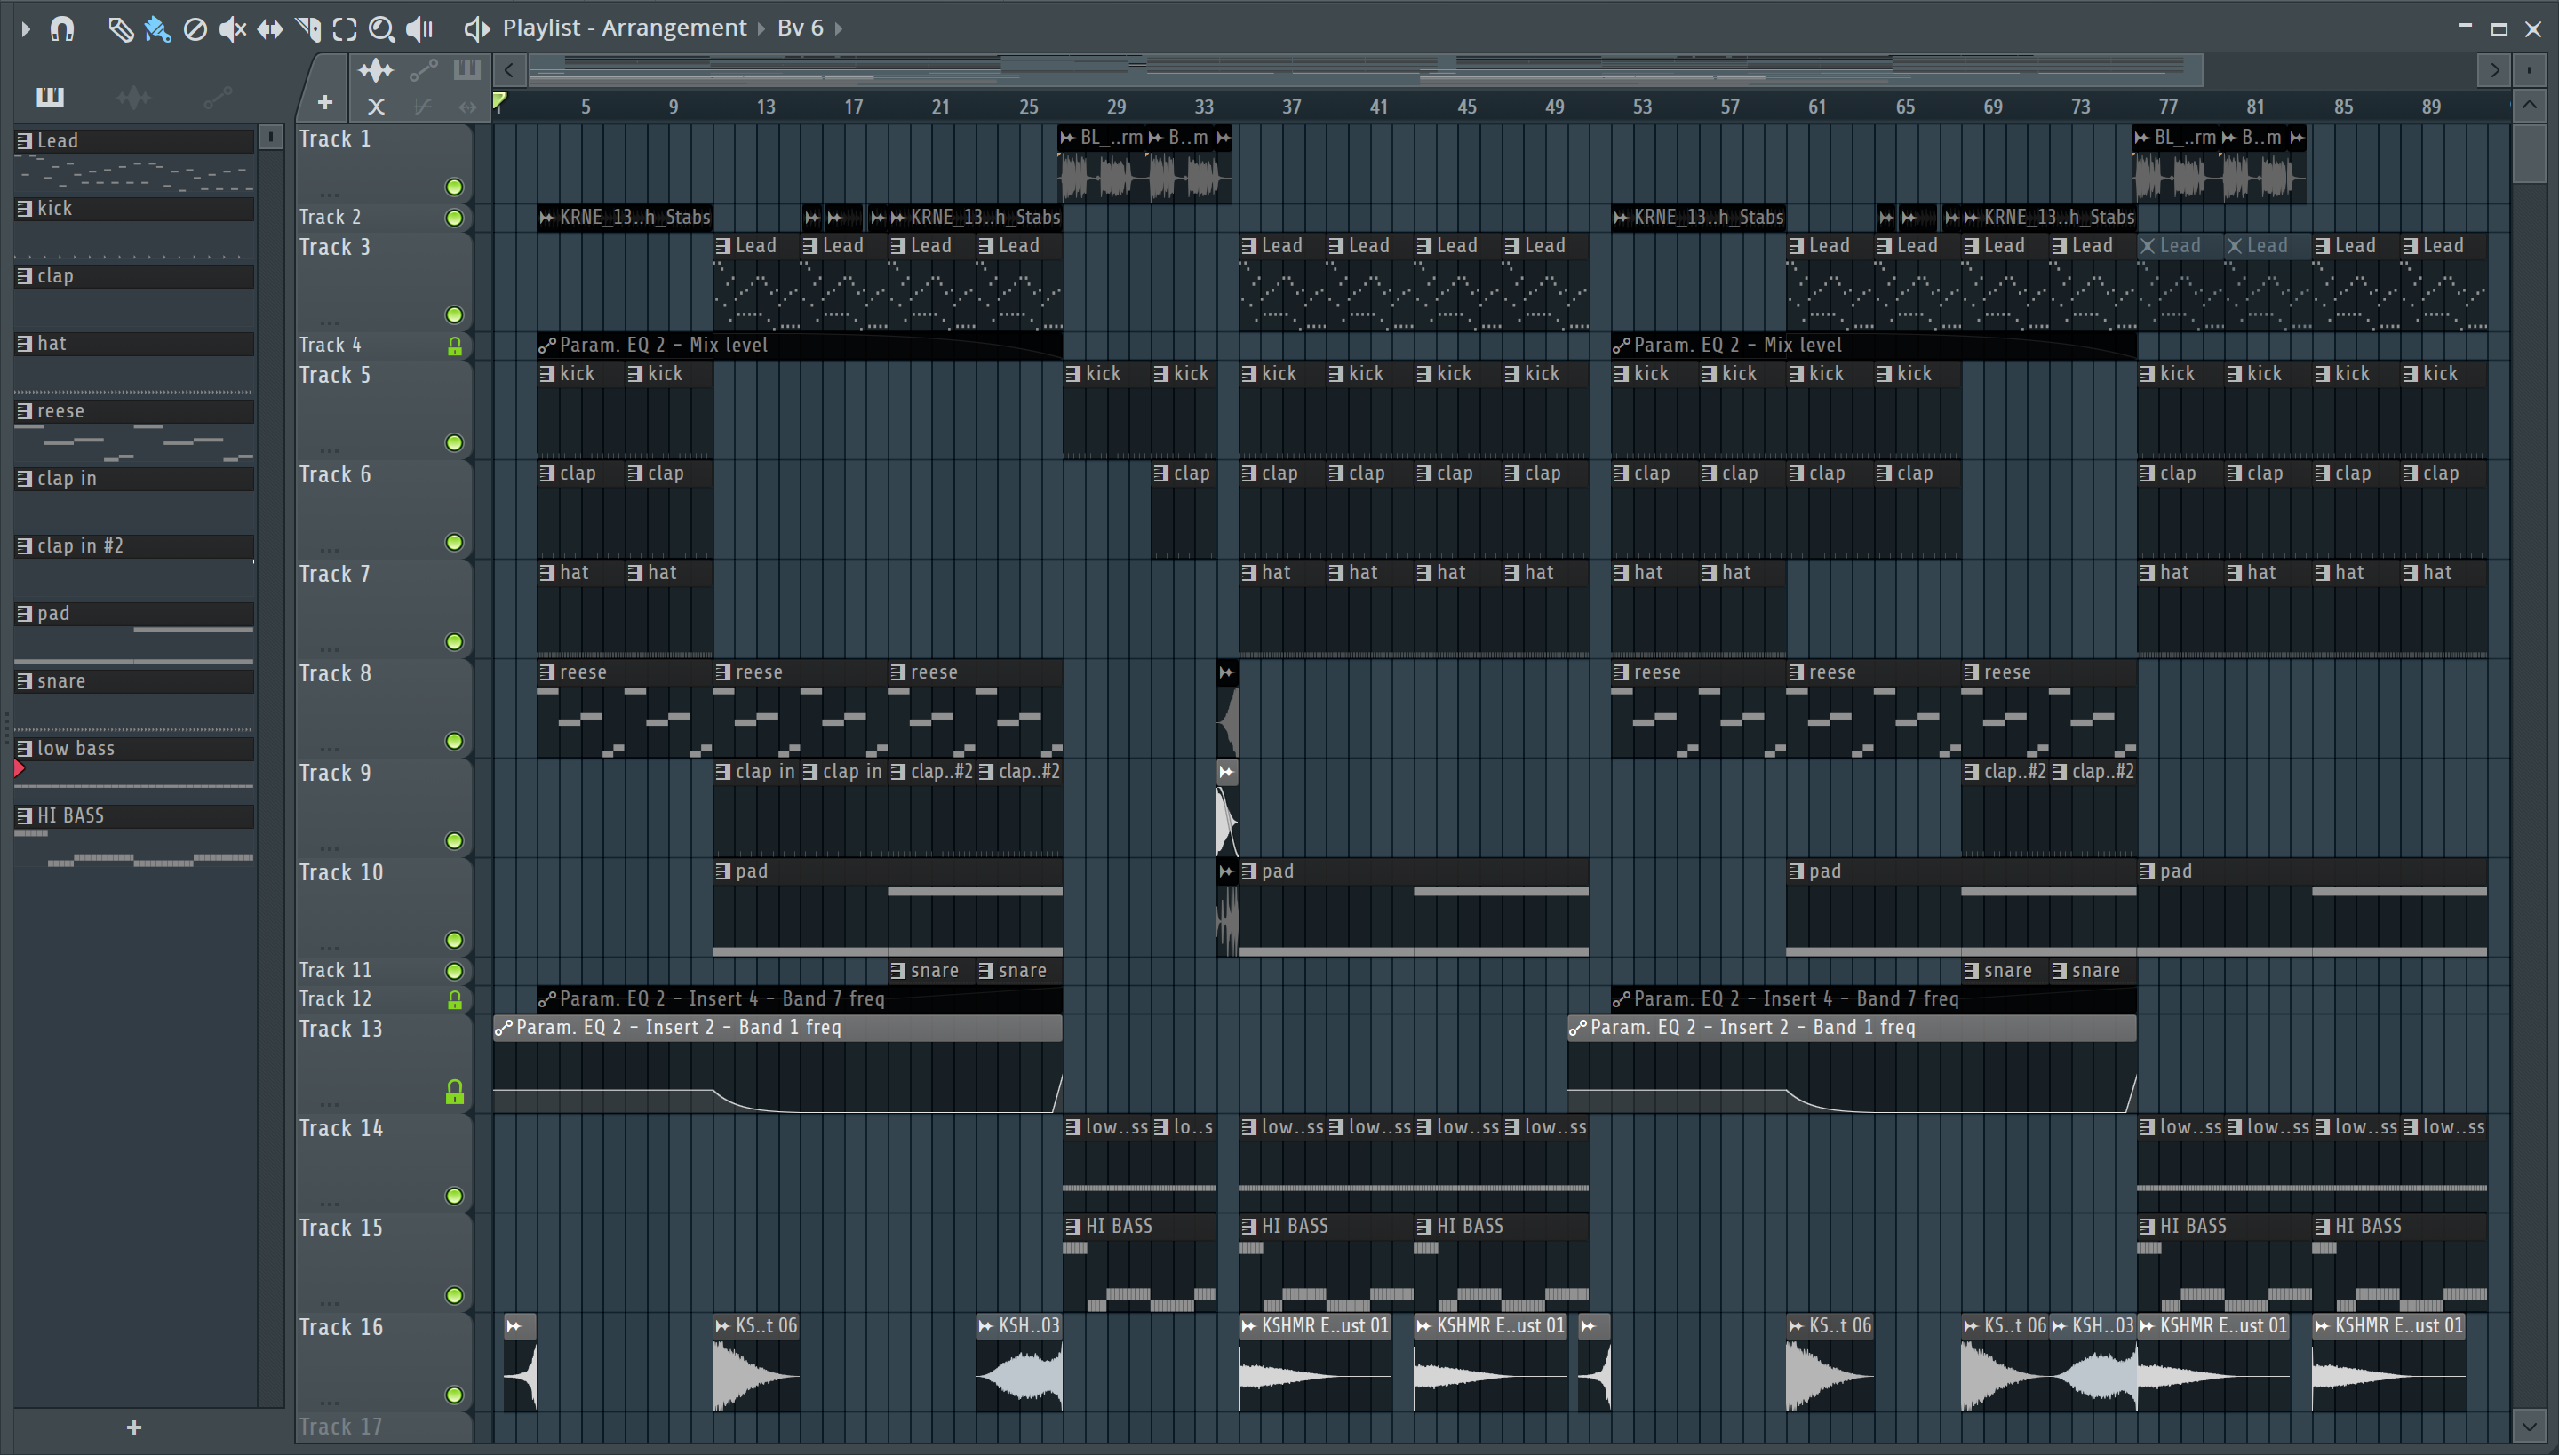Viewport: 2559px width, 1455px height.
Task: Open the first pad clip menu on Track 10
Action: tap(722, 871)
